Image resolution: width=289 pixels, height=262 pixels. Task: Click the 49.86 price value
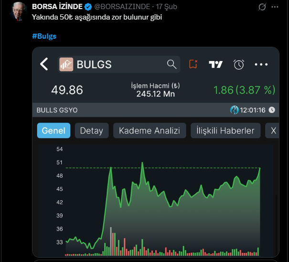67,90
